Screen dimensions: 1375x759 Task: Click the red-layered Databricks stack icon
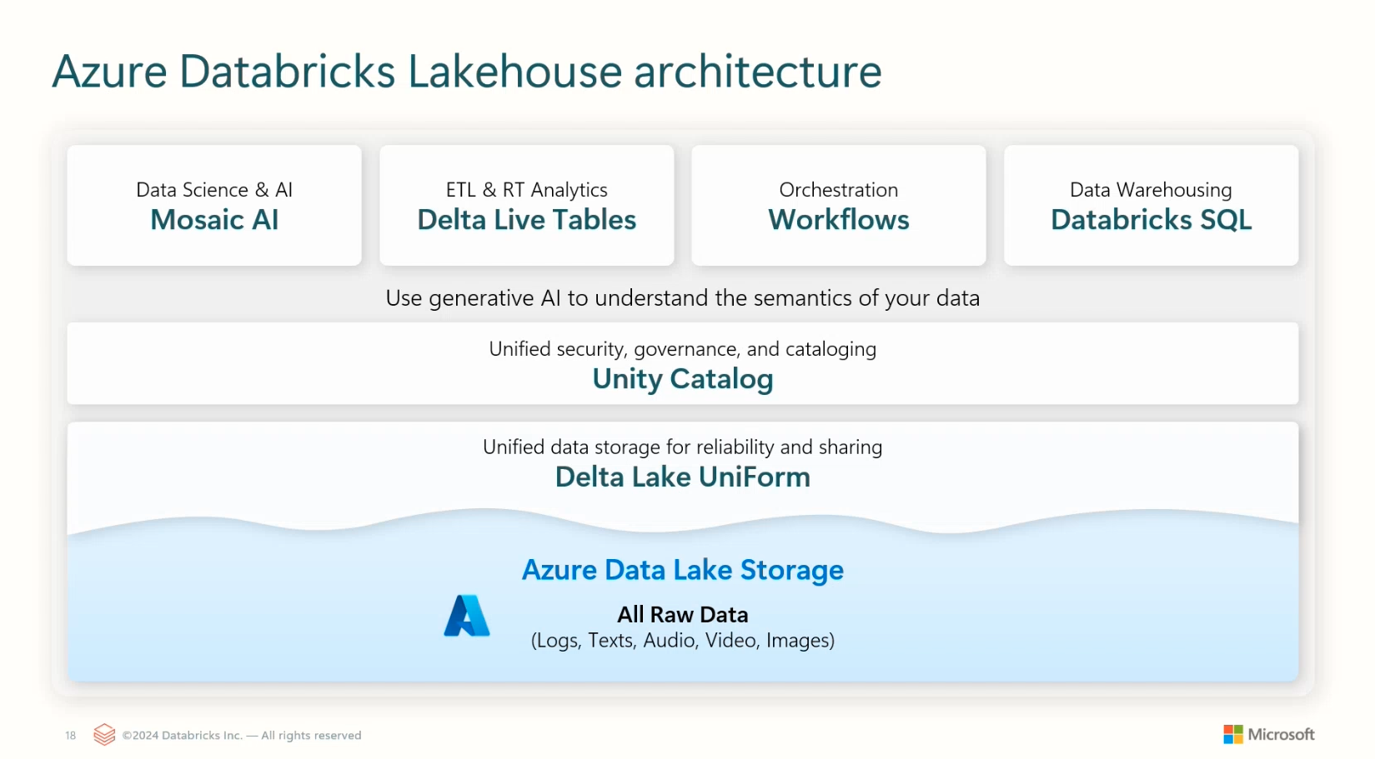click(x=104, y=734)
